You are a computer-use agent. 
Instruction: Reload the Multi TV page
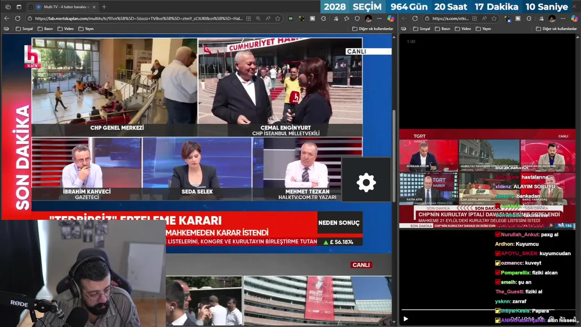tap(18, 19)
